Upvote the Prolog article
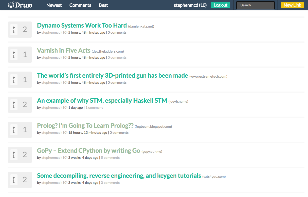Screen dimensions: 308x197 (14, 127)
